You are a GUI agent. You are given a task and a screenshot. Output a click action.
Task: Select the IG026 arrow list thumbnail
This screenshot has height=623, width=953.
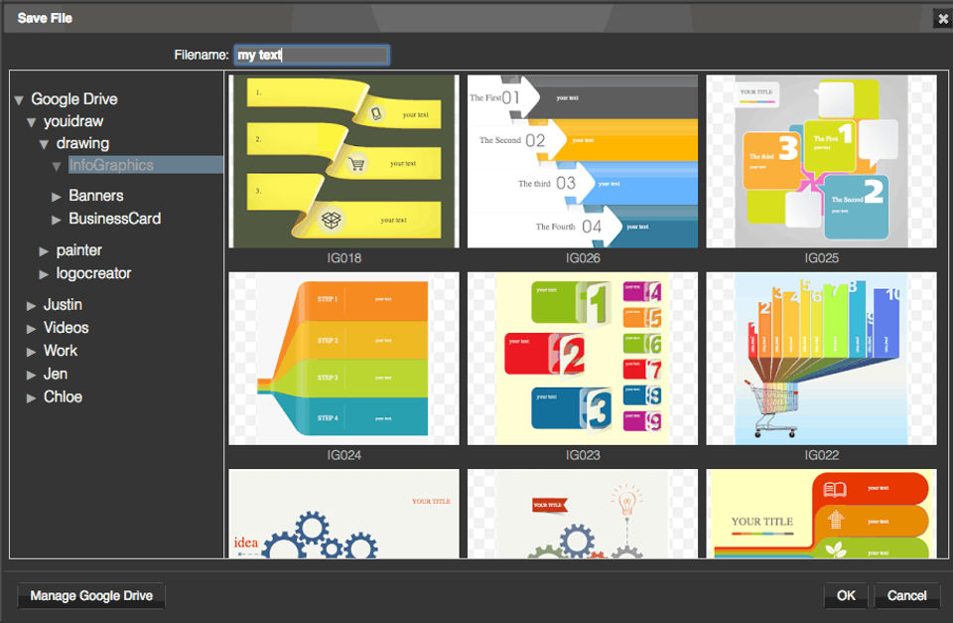coord(583,161)
